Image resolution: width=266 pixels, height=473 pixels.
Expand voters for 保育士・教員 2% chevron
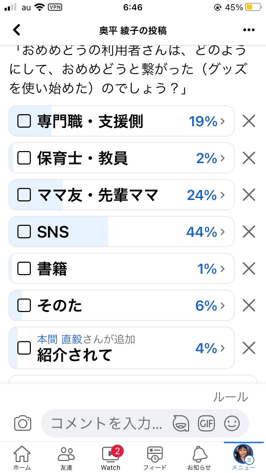[x=223, y=158]
